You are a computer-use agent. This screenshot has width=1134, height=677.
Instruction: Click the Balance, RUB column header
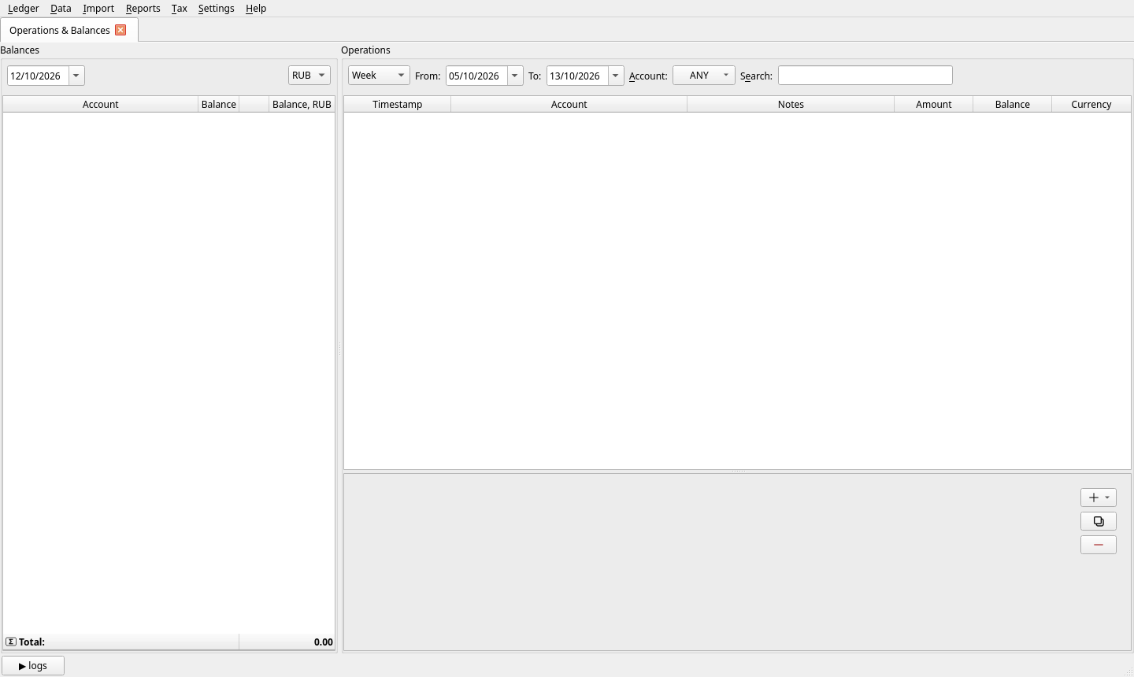pos(302,104)
